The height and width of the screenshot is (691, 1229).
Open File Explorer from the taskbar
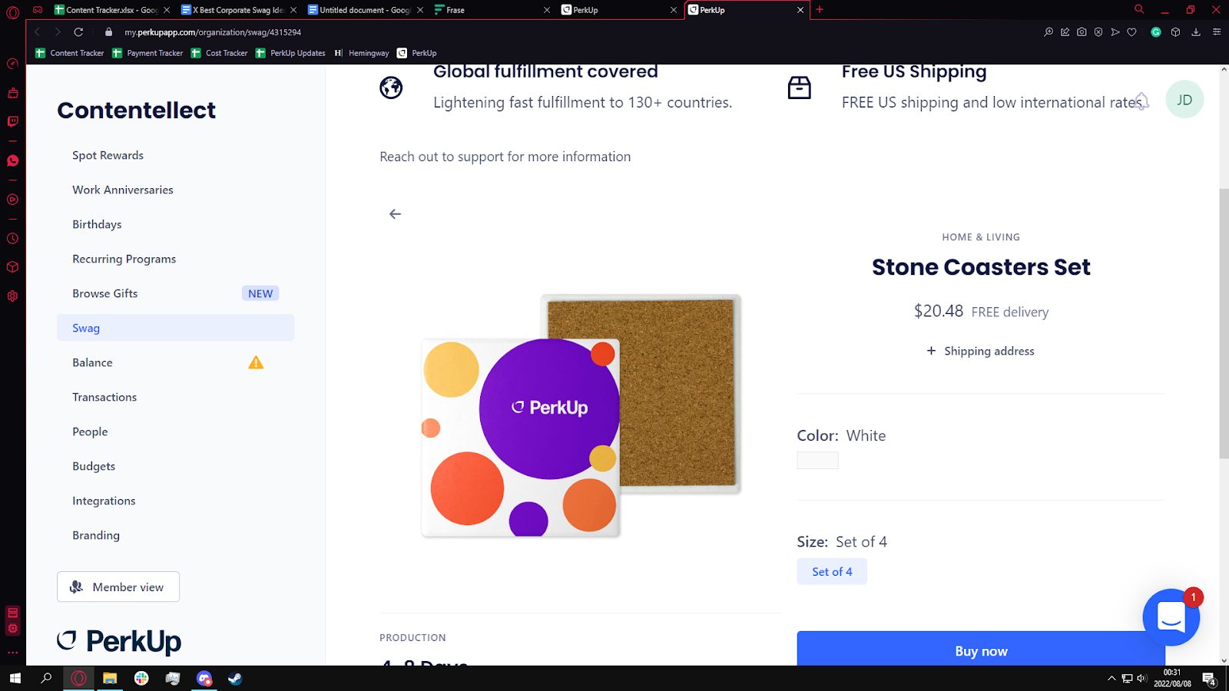(110, 679)
